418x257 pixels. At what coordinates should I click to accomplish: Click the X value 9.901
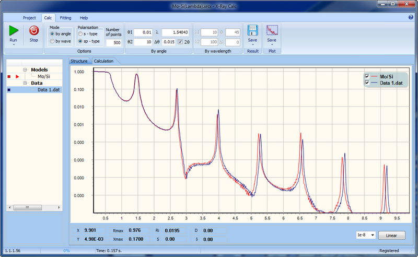tap(90, 230)
